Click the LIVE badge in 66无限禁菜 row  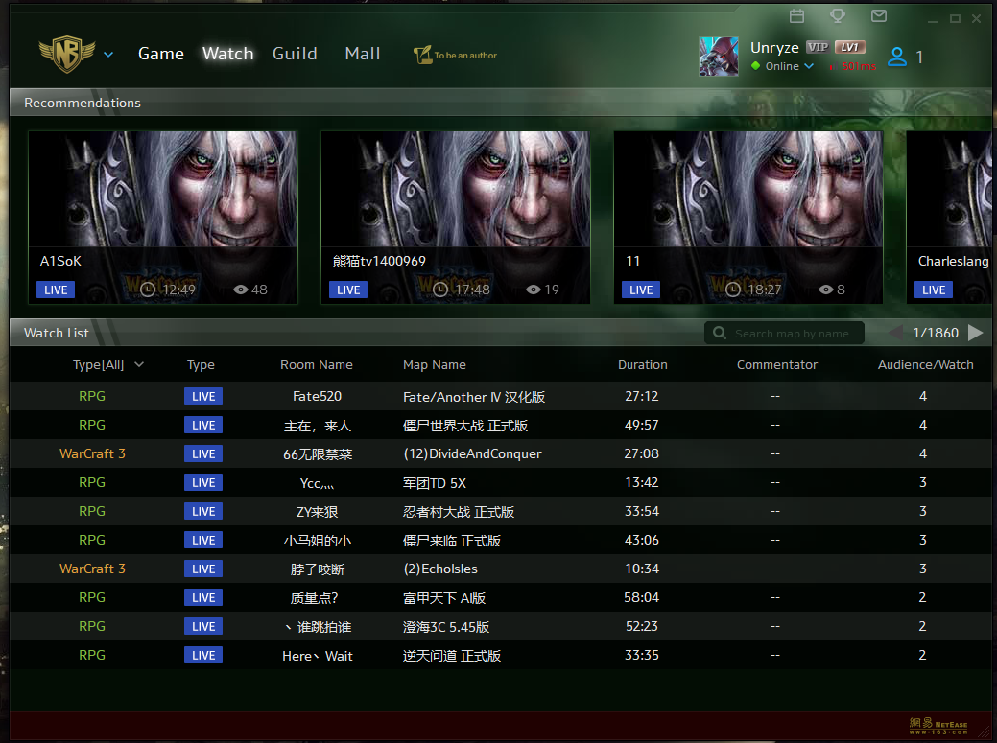[203, 453]
